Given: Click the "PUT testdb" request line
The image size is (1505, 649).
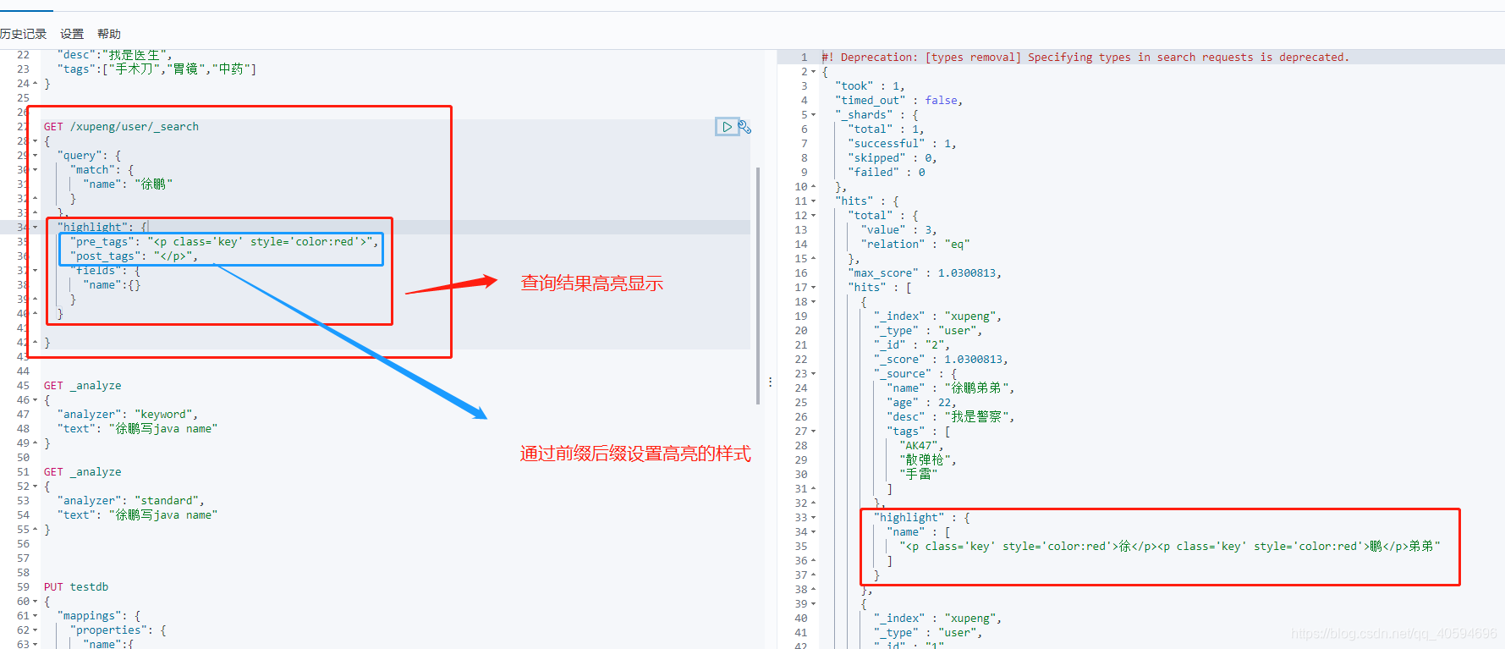Looking at the screenshot, I should click(76, 587).
